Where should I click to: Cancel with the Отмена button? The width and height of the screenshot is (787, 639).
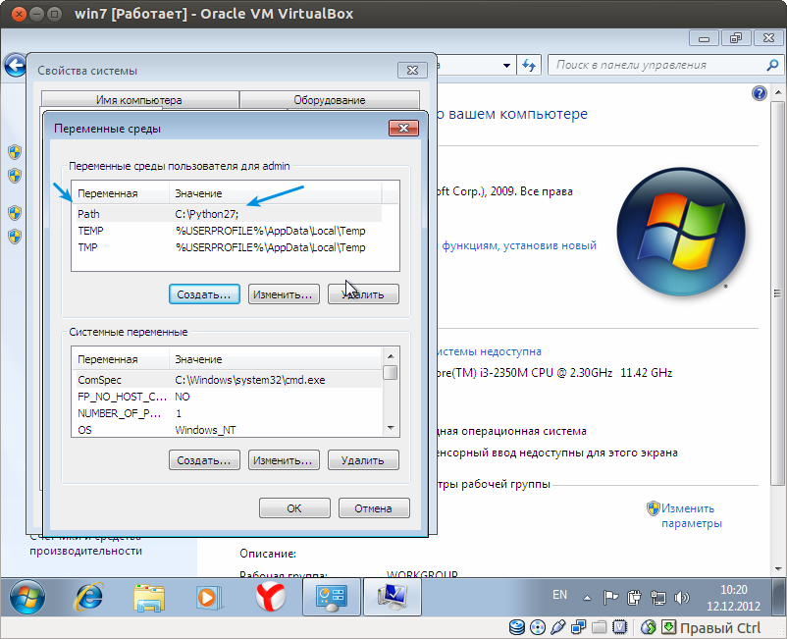374,508
